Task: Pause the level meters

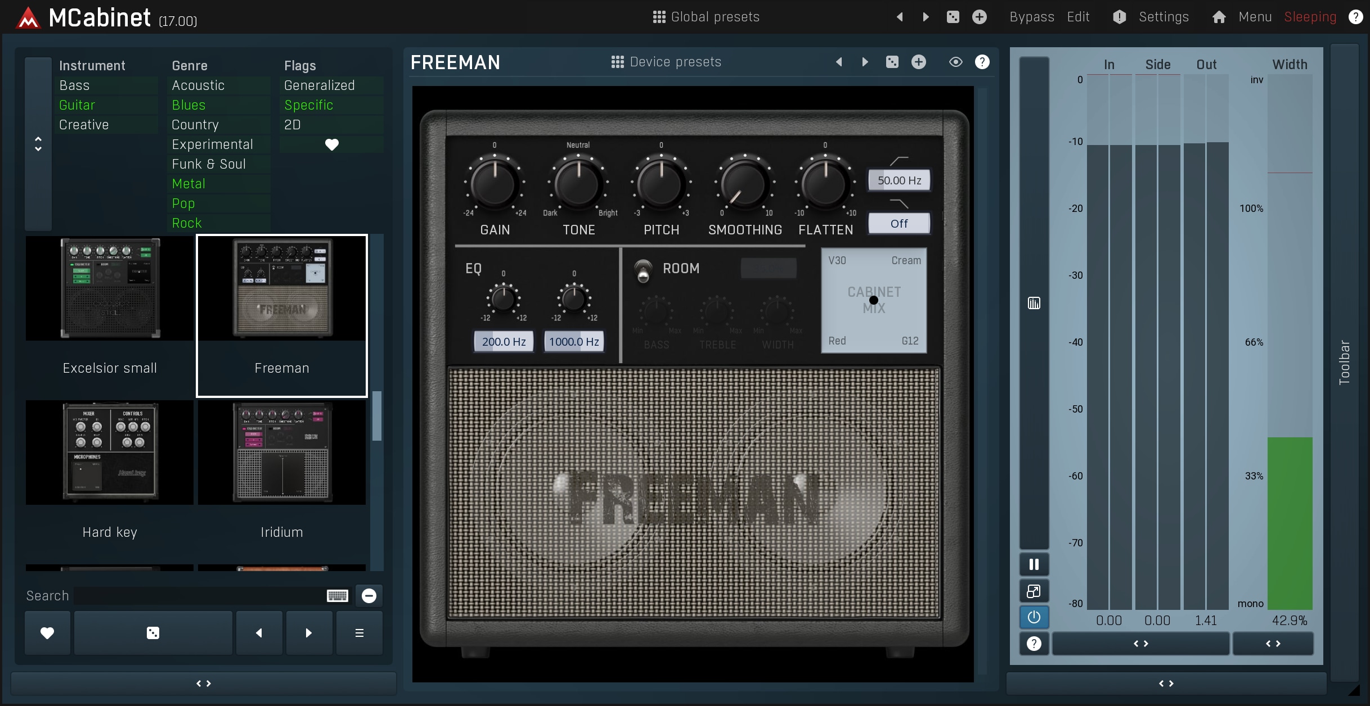Action: (1034, 564)
